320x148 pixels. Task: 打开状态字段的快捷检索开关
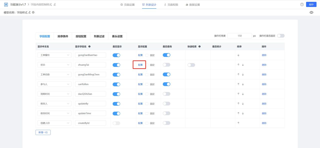coord(191,65)
